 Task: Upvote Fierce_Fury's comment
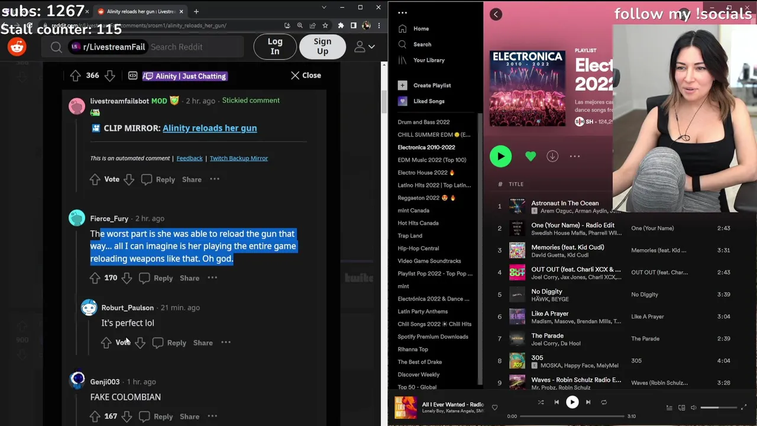click(x=95, y=277)
